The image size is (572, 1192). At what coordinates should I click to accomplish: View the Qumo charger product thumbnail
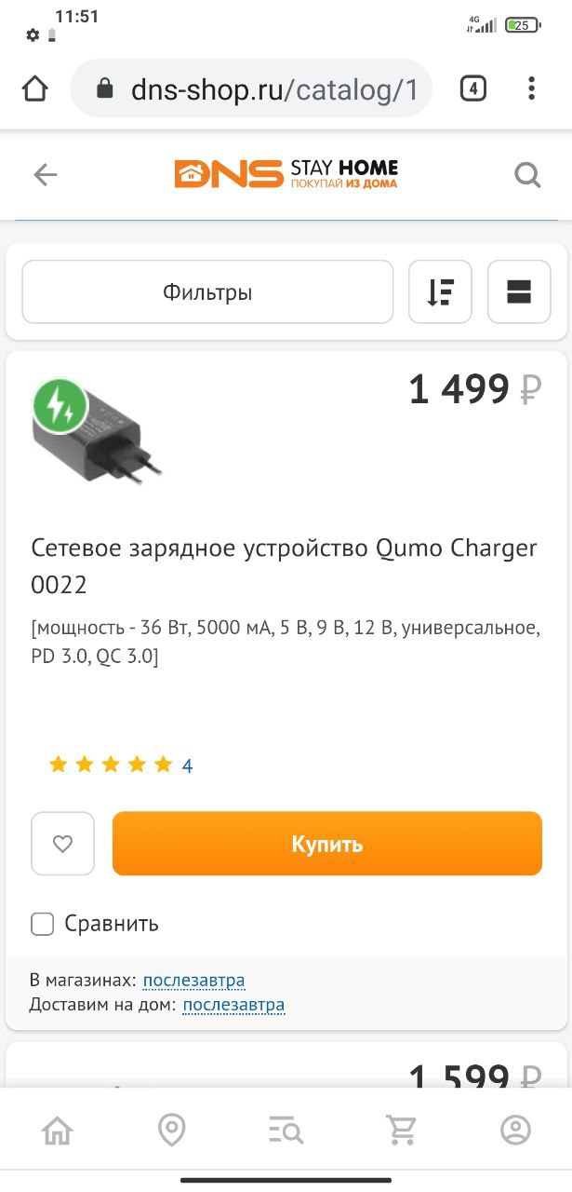tap(96, 429)
